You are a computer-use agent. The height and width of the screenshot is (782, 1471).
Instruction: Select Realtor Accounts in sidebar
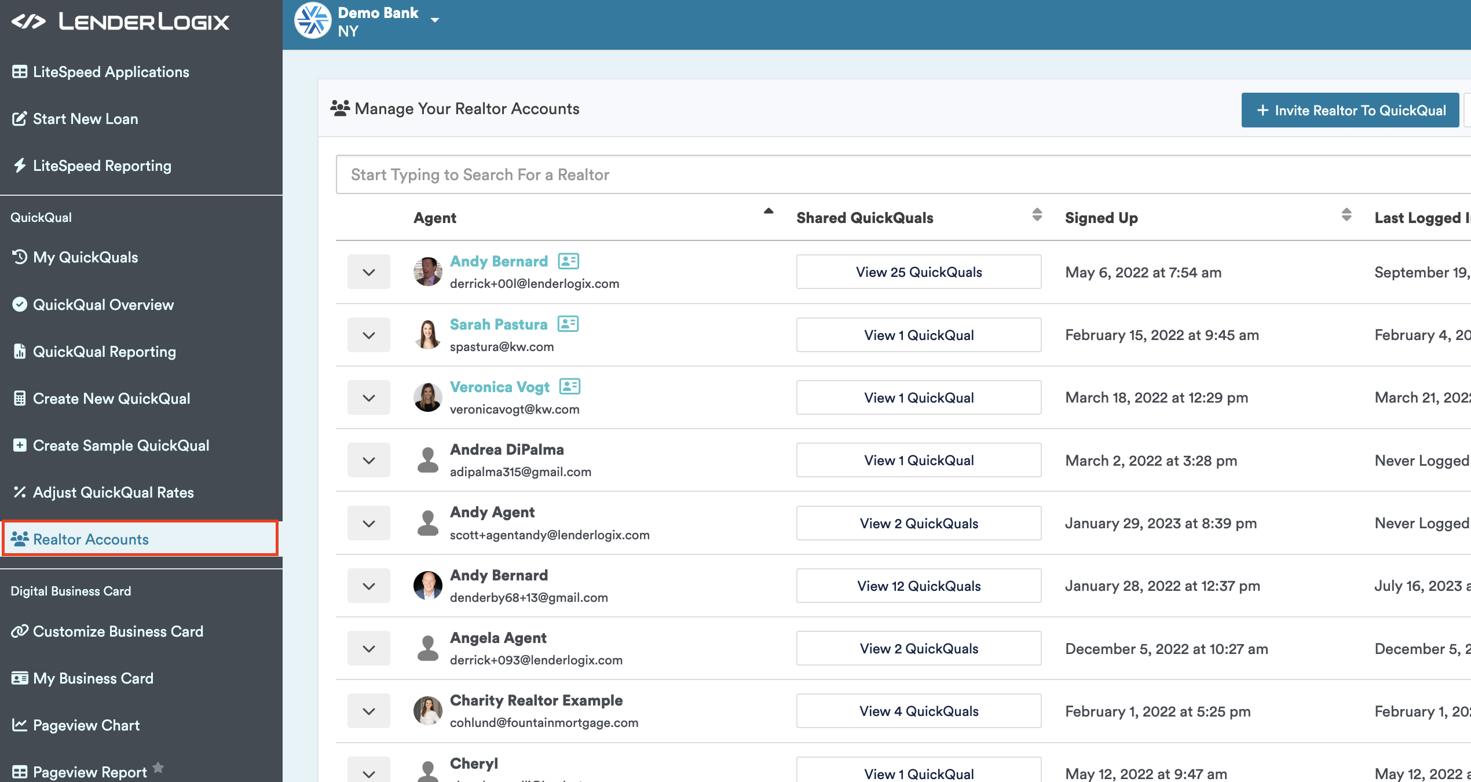coord(140,539)
